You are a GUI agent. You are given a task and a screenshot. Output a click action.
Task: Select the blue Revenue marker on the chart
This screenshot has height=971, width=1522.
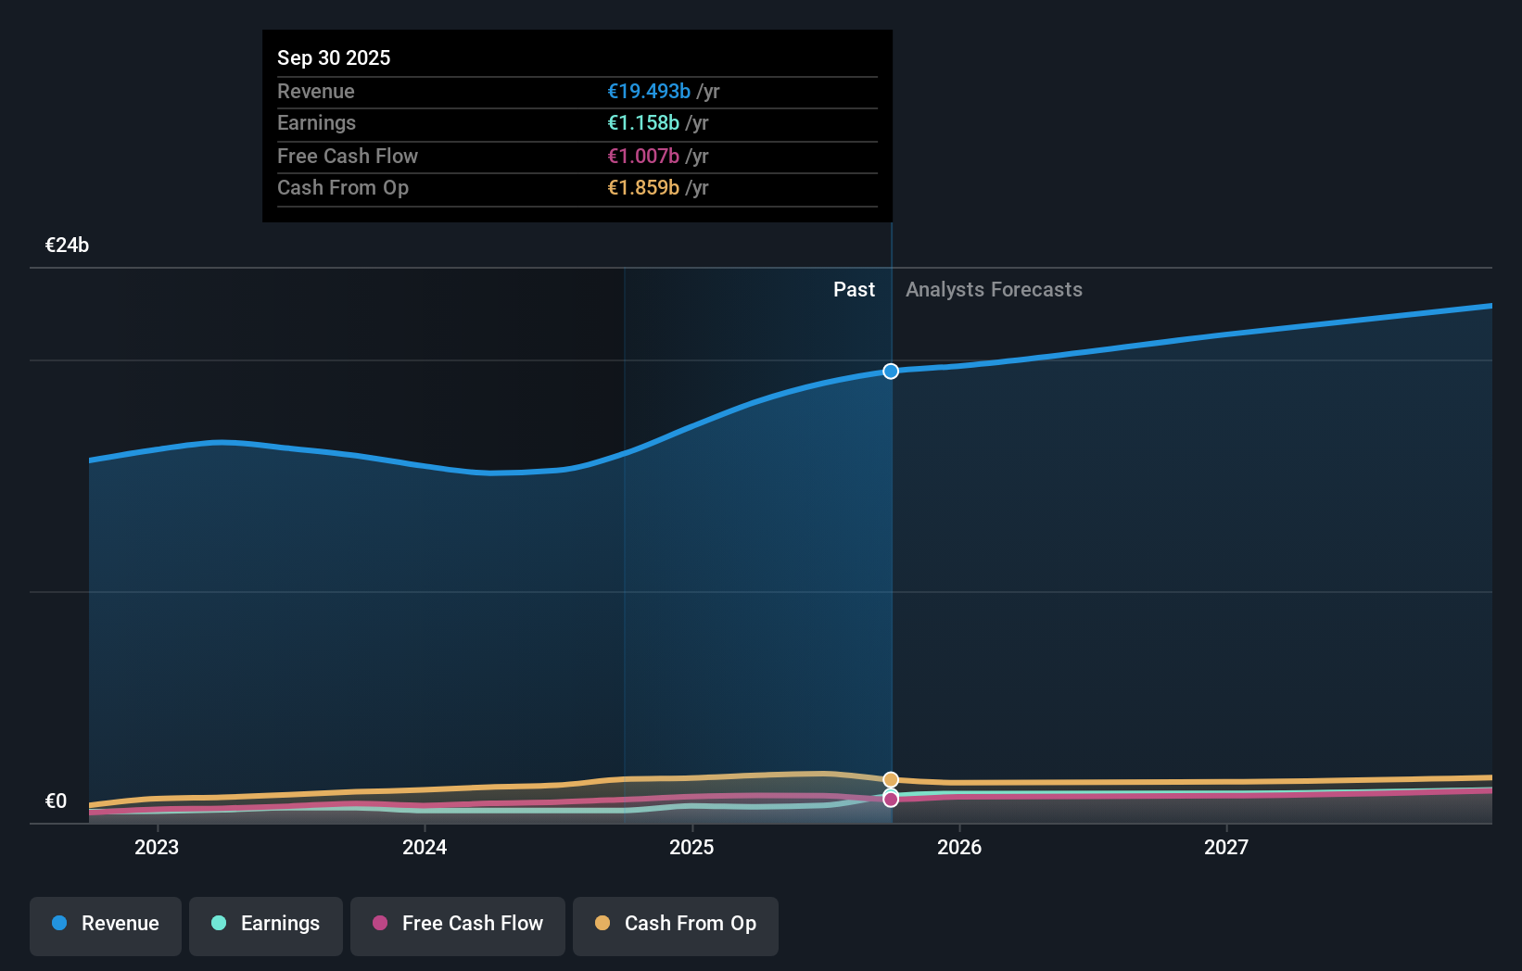point(890,371)
